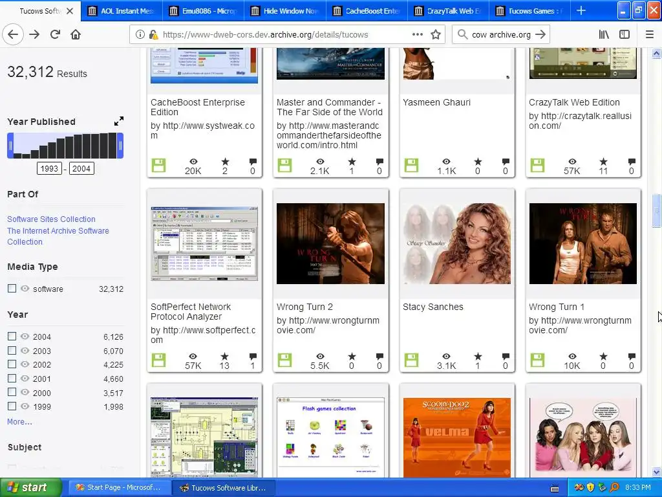Open Wrong Turn 2 item title
Screen dimensions: 662x497
coord(304,307)
